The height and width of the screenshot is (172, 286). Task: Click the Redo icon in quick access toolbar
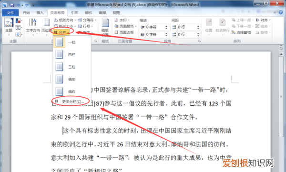27,5
